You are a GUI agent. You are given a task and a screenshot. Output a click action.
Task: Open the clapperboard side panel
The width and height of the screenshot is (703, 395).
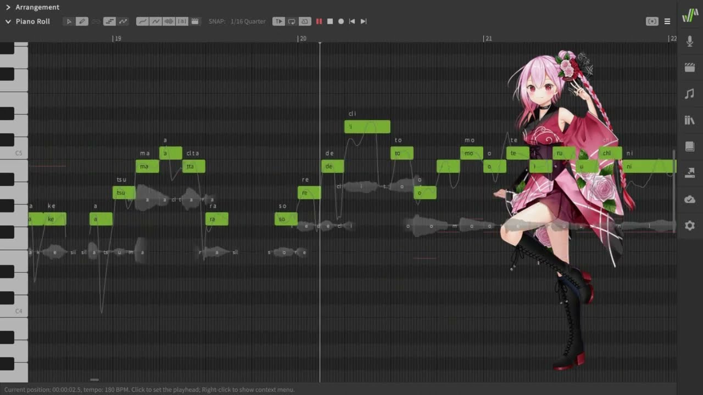690,67
